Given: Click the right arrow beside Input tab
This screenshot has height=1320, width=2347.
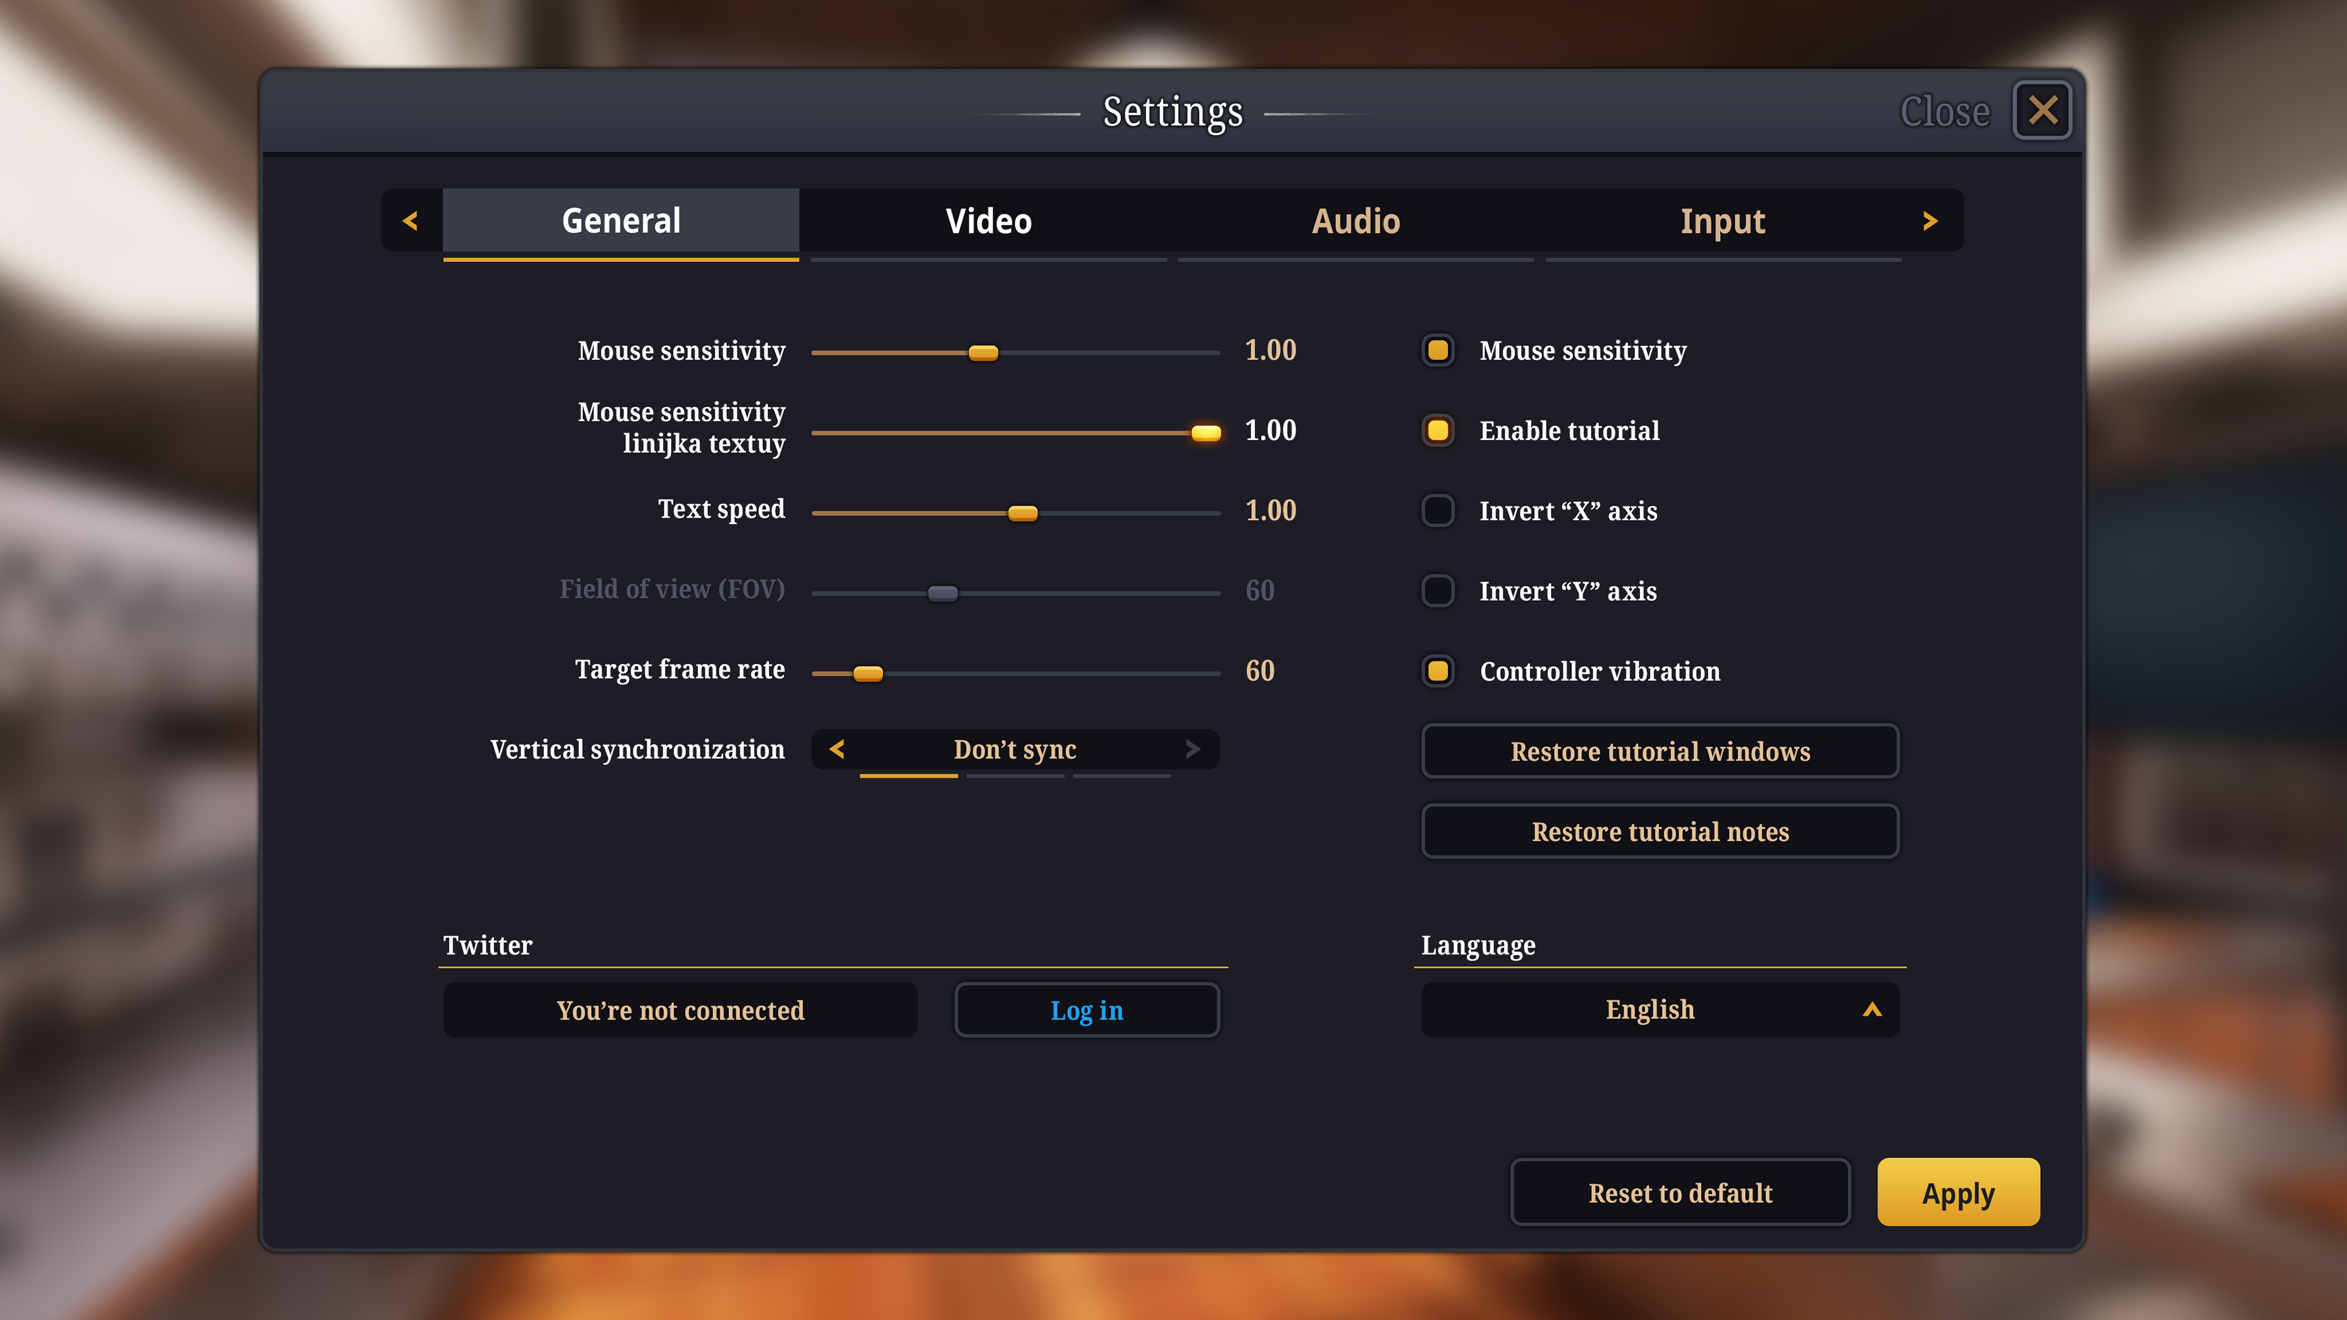Looking at the screenshot, I should click(1930, 221).
